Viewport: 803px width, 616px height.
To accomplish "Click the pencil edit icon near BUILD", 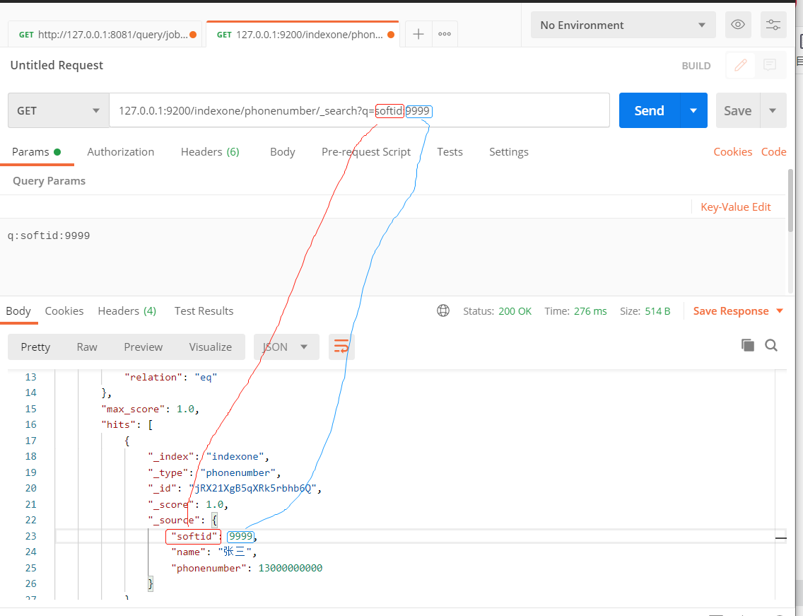I will (x=739, y=65).
